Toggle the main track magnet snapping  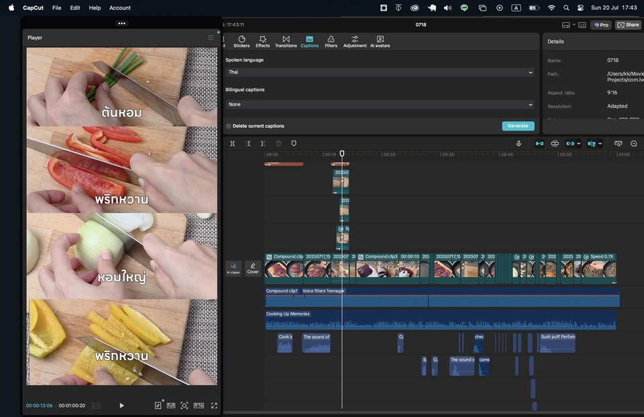(x=539, y=144)
